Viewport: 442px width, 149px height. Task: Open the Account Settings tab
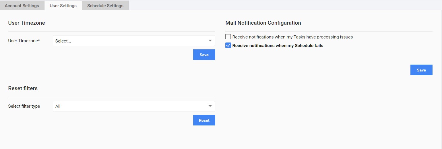coord(22,5)
